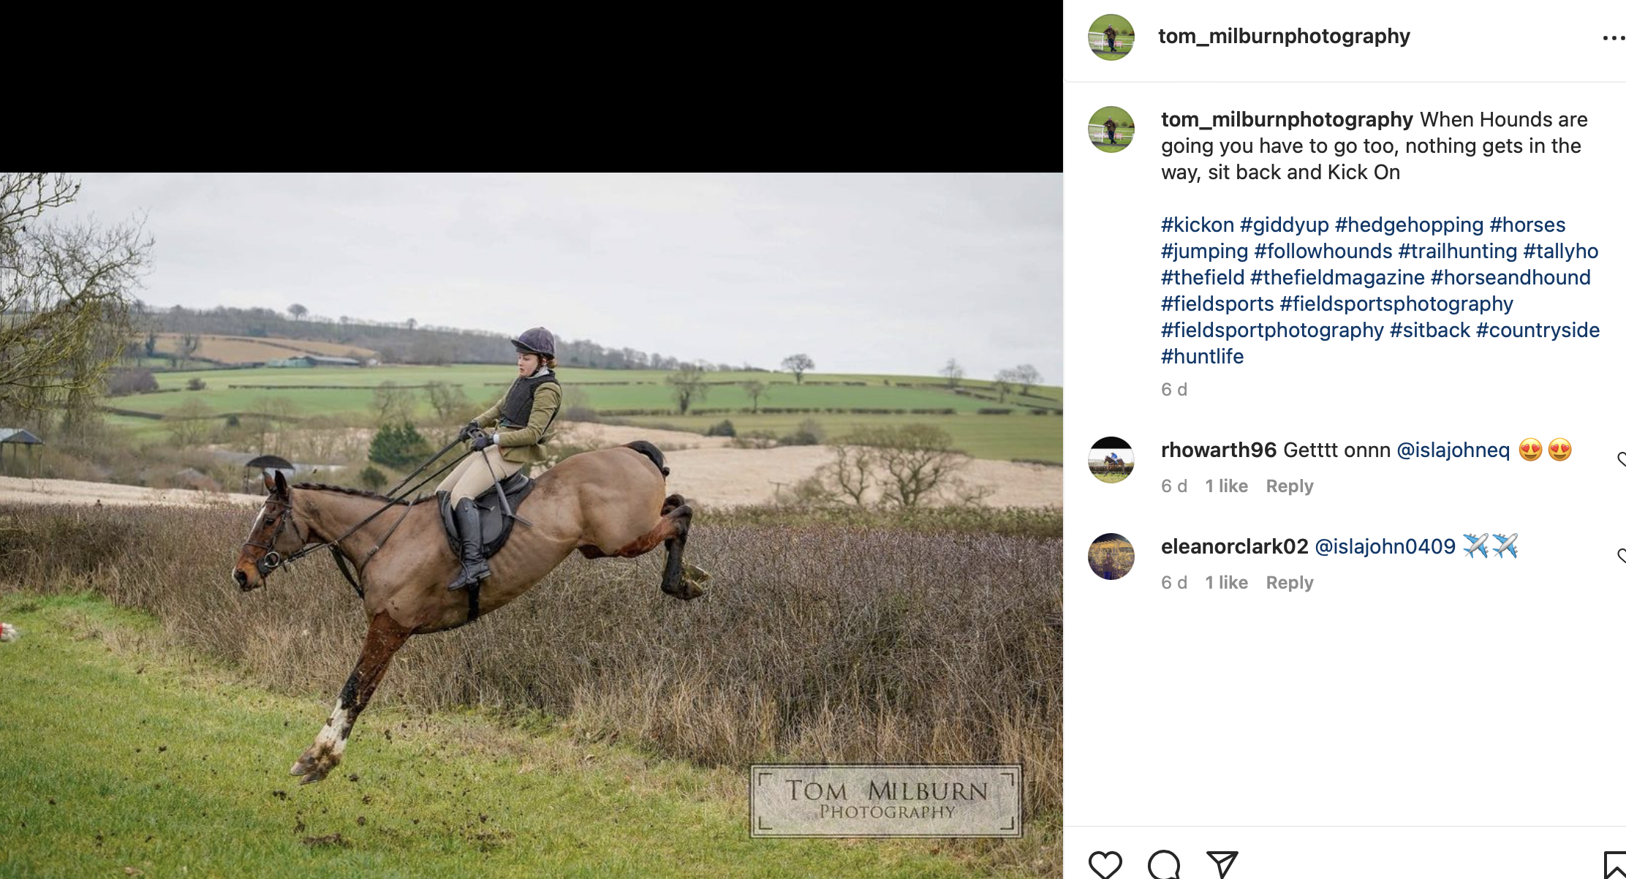Open the #hedgehopping hashtag

(x=1409, y=225)
